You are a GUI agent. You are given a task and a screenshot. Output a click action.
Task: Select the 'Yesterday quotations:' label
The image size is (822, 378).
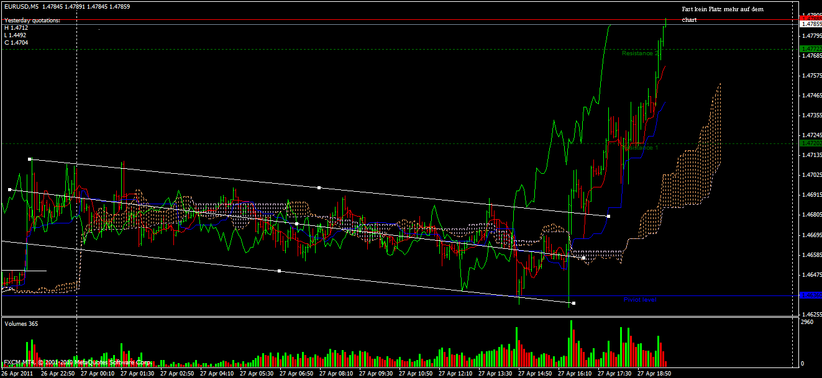tap(32, 20)
